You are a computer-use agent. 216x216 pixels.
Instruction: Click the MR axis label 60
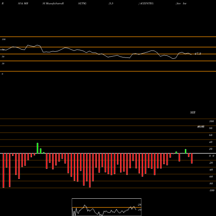(x=211, y=135)
